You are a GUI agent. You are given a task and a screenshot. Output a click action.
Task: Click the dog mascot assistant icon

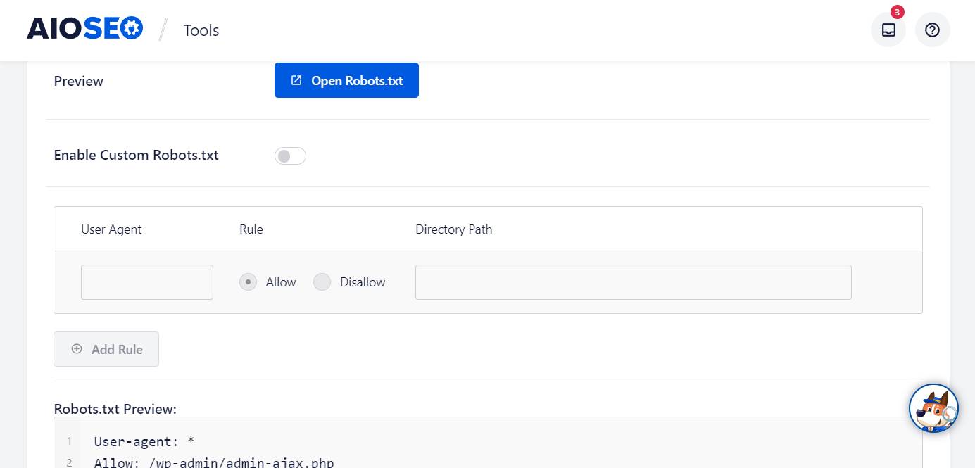tap(933, 408)
